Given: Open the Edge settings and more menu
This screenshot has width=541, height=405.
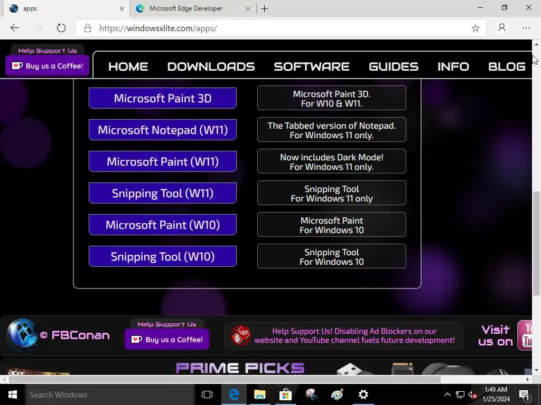Looking at the screenshot, I should (526, 28).
